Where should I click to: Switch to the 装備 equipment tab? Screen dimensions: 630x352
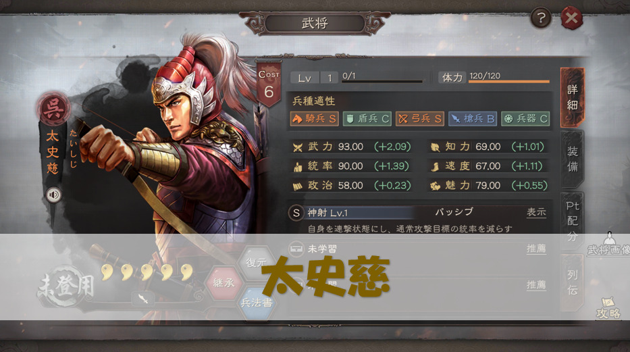coord(572,159)
